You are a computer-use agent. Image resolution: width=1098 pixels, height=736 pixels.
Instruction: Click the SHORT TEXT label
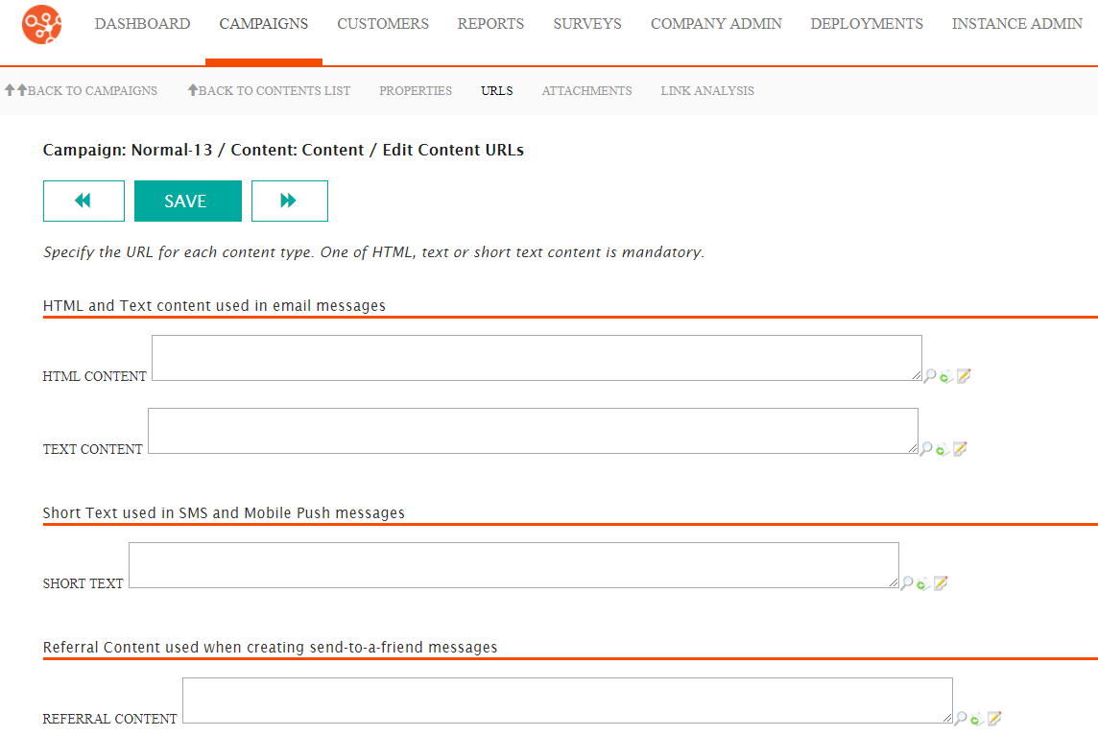coord(83,583)
